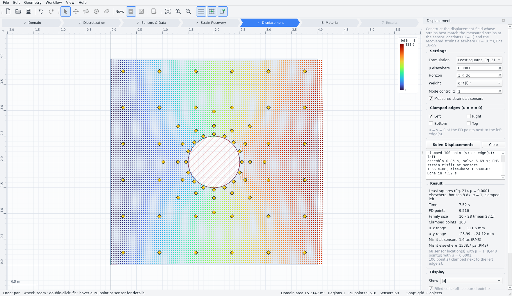
Task: Open a project using the folder icon
Action: tap(18, 11)
